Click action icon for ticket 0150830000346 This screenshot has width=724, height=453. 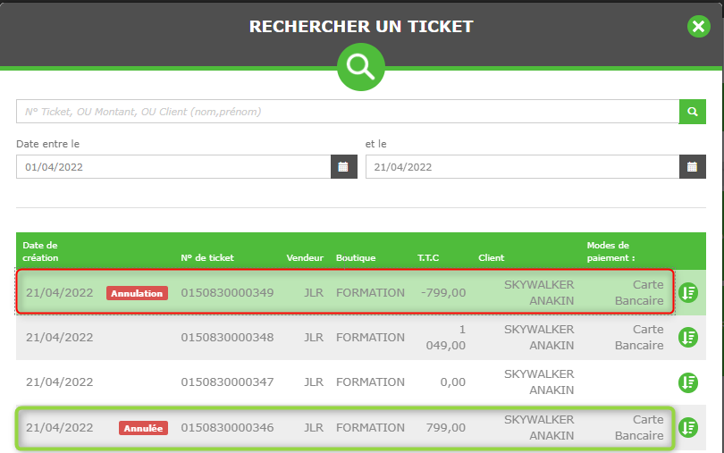pos(688,427)
